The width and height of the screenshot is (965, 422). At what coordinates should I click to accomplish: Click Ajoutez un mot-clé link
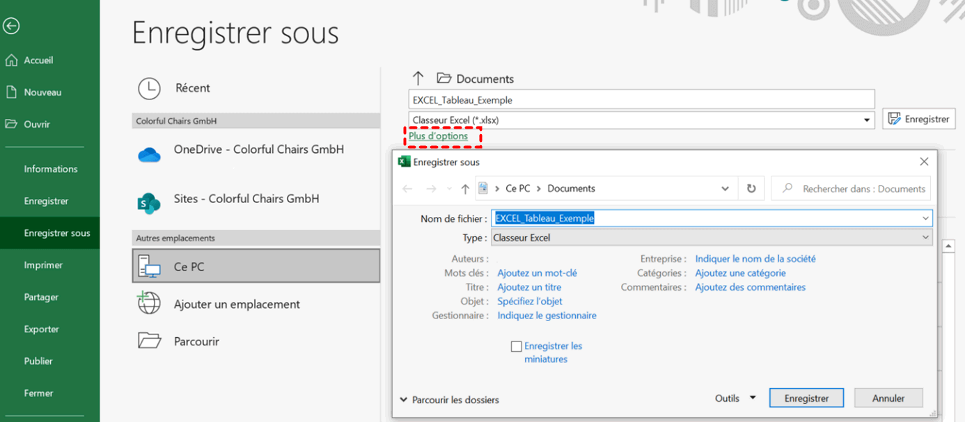[x=537, y=273]
